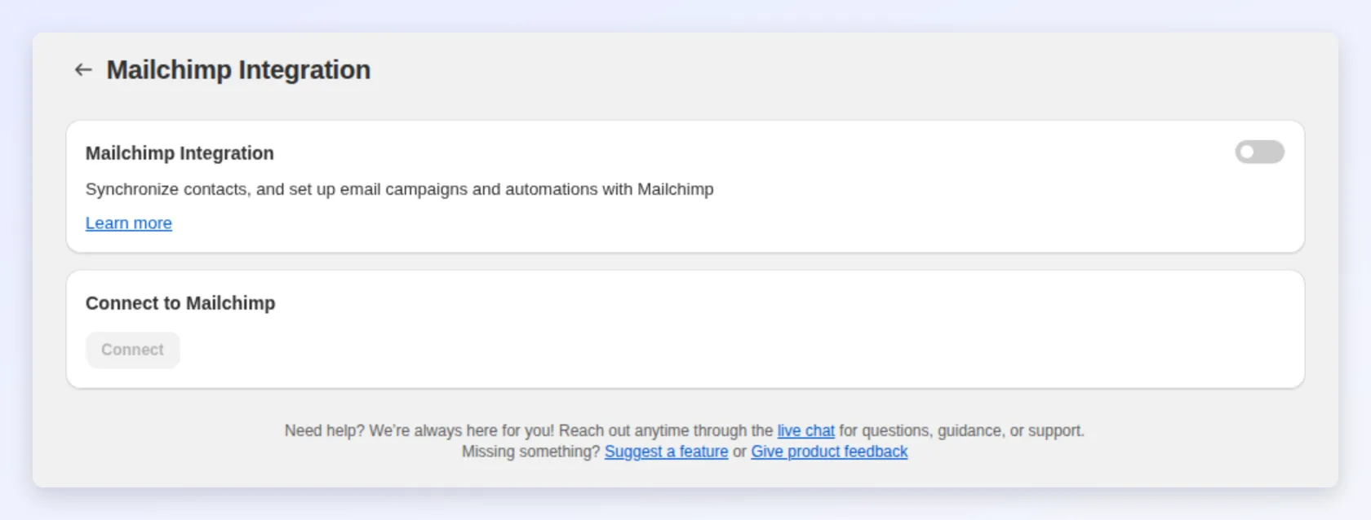Image resolution: width=1371 pixels, height=520 pixels.
Task: Go back using the left arrow icon
Action: (x=83, y=70)
